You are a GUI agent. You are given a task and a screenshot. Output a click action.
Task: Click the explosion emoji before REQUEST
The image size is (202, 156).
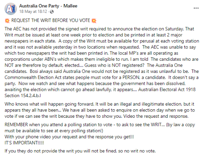[7, 21]
